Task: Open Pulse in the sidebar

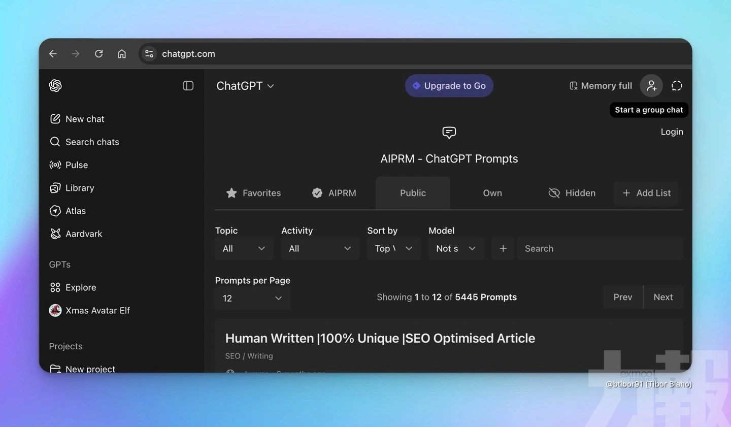Action: 76,165
